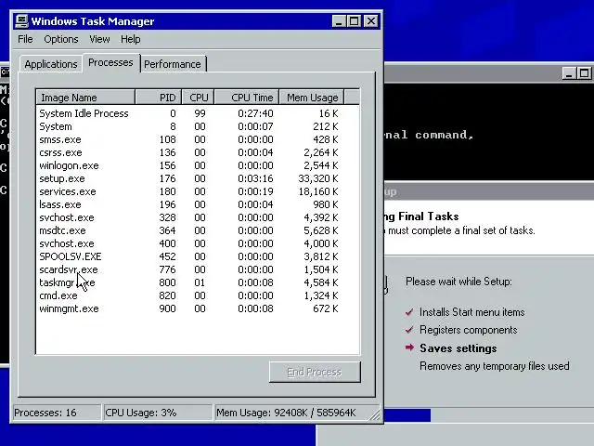594x446 pixels.
Task: Select setup.exe process
Action: click(188, 178)
